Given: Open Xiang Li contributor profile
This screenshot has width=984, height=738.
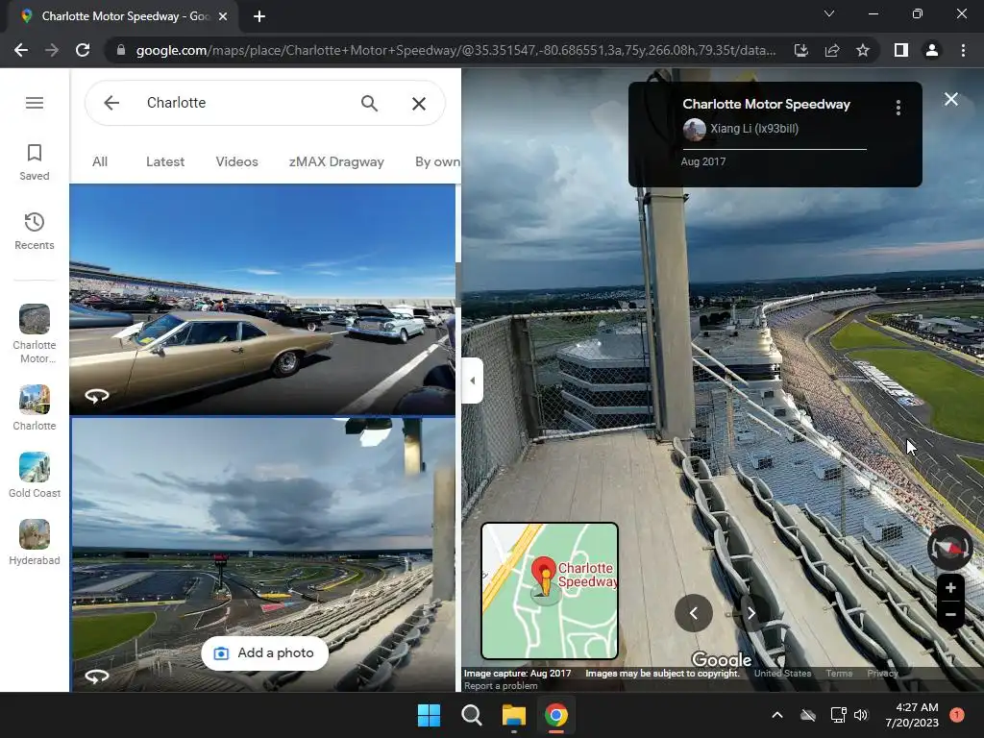Looking at the screenshot, I should [x=741, y=129].
